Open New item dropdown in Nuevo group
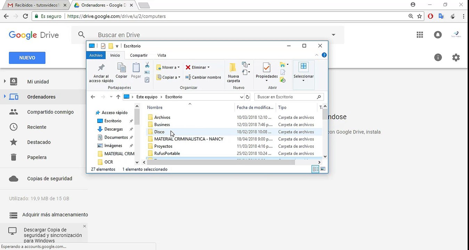The height and width of the screenshot is (250, 469). tap(246, 65)
